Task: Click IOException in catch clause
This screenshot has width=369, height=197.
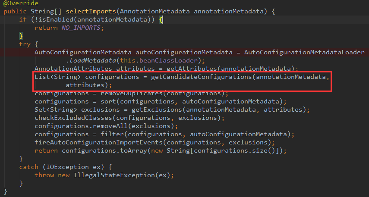Action: tap(67, 167)
